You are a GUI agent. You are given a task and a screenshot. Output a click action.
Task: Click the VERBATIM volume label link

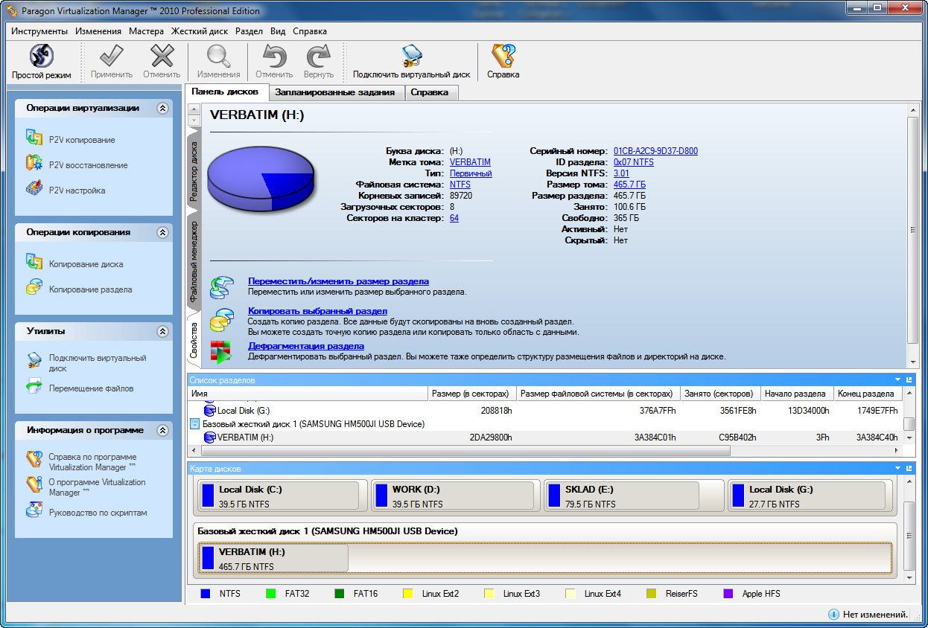click(x=470, y=162)
